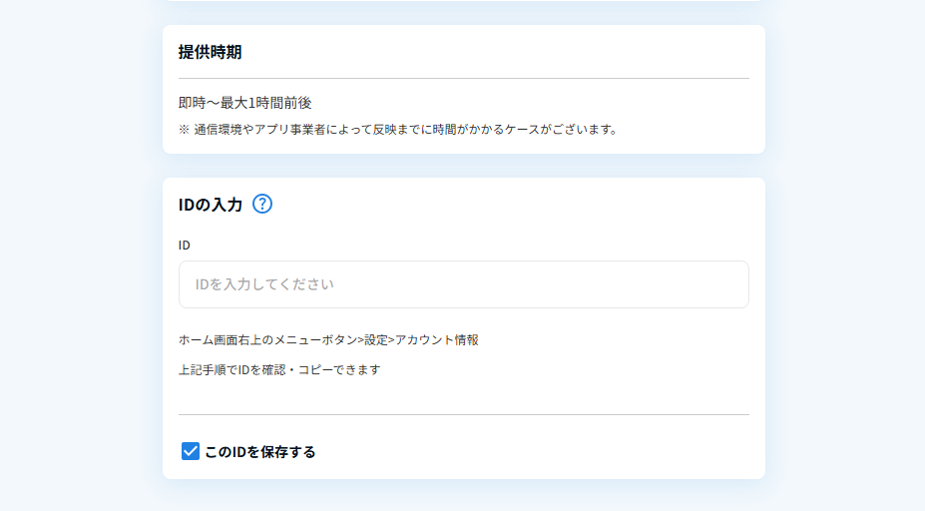This screenshot has width=925, height=511.
Task: Click the IDの入力 section heading
Action: (210, 205)
